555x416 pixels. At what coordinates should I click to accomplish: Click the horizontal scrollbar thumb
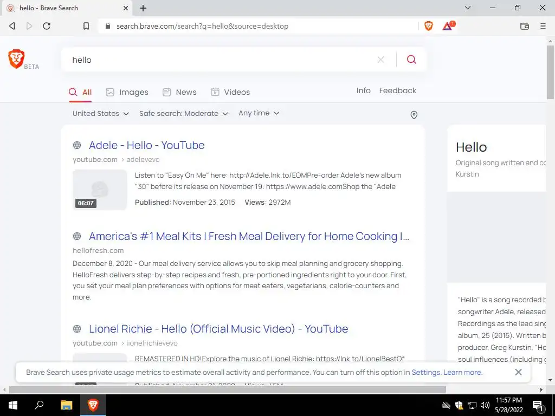(227, 390)
